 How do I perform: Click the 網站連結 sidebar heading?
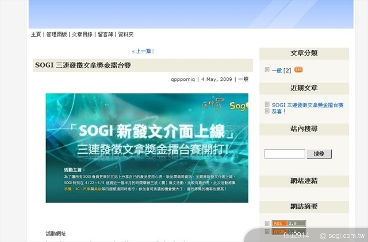click(x=304, y=181)
